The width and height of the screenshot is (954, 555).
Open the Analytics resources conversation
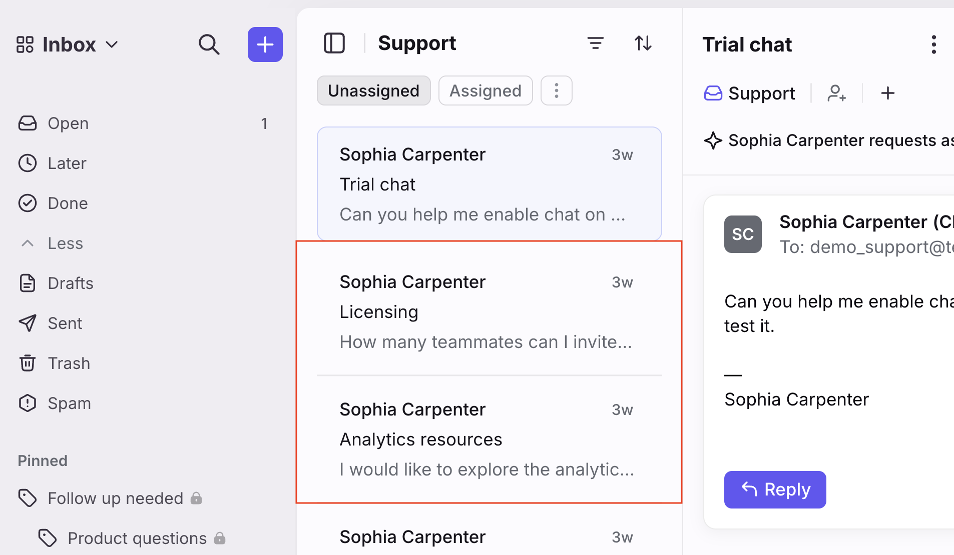tap(489, 439)
